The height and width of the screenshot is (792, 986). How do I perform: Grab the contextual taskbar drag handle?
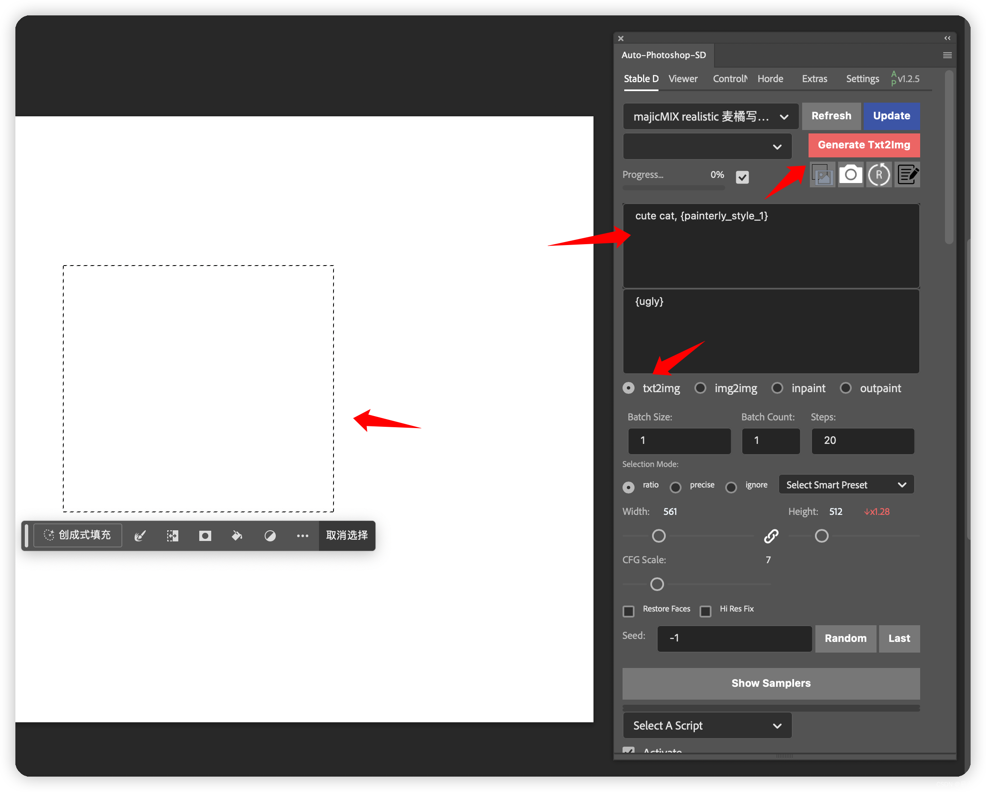27,535
